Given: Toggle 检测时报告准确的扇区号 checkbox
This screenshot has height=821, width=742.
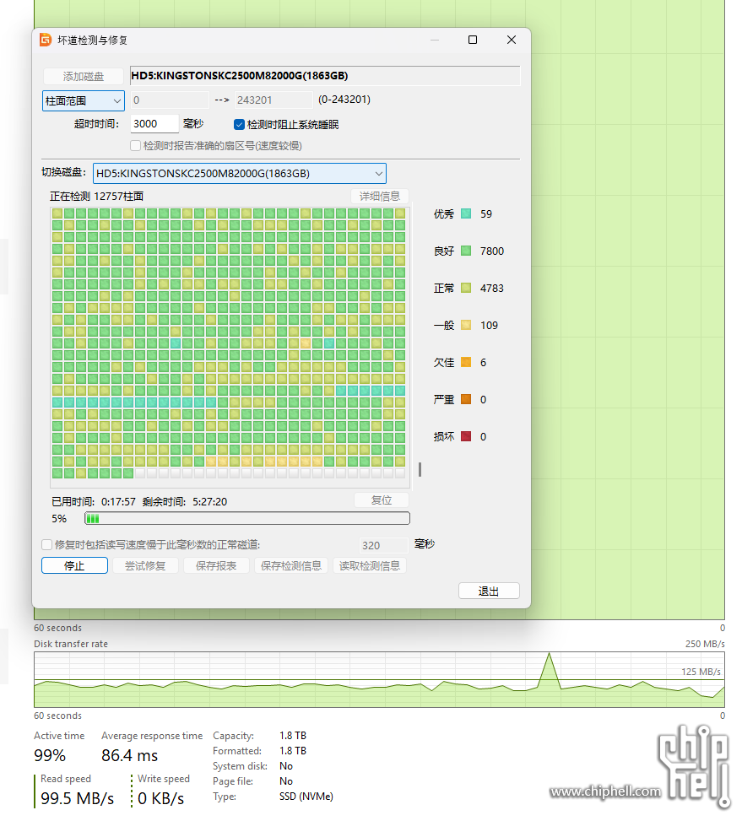Looking at the screenshot, I should coord(136,146).
